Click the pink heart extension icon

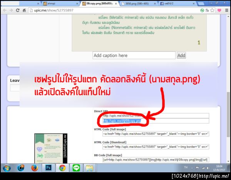click(219, 10)
